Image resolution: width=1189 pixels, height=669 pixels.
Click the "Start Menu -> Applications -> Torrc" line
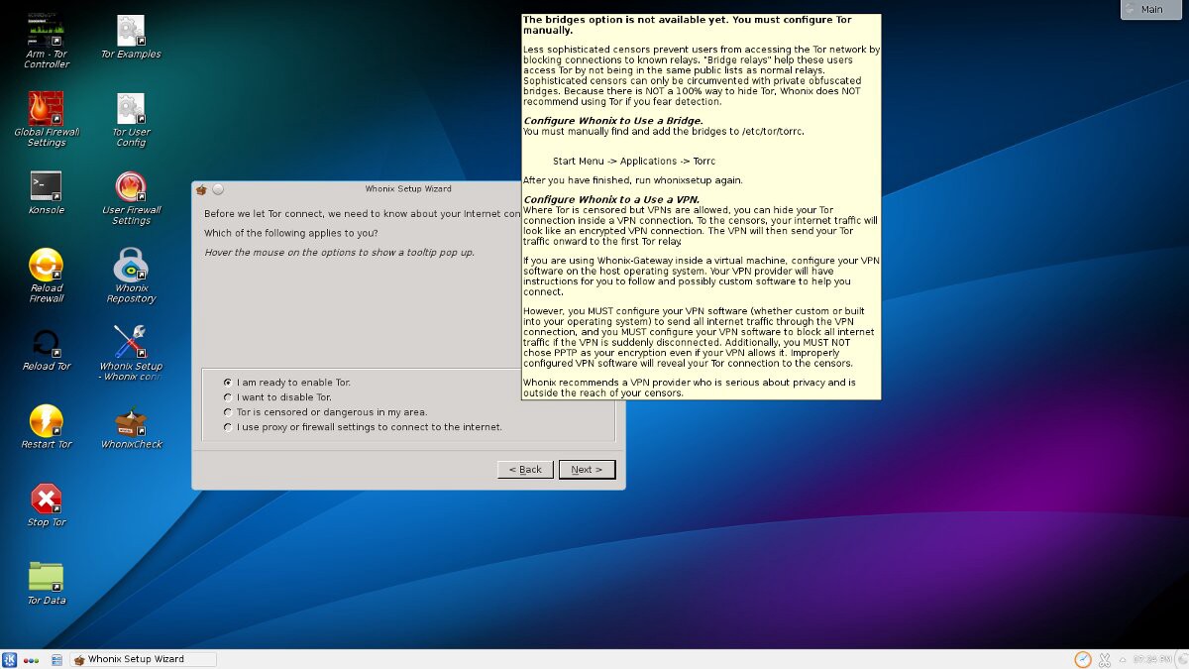coord(634,161)
